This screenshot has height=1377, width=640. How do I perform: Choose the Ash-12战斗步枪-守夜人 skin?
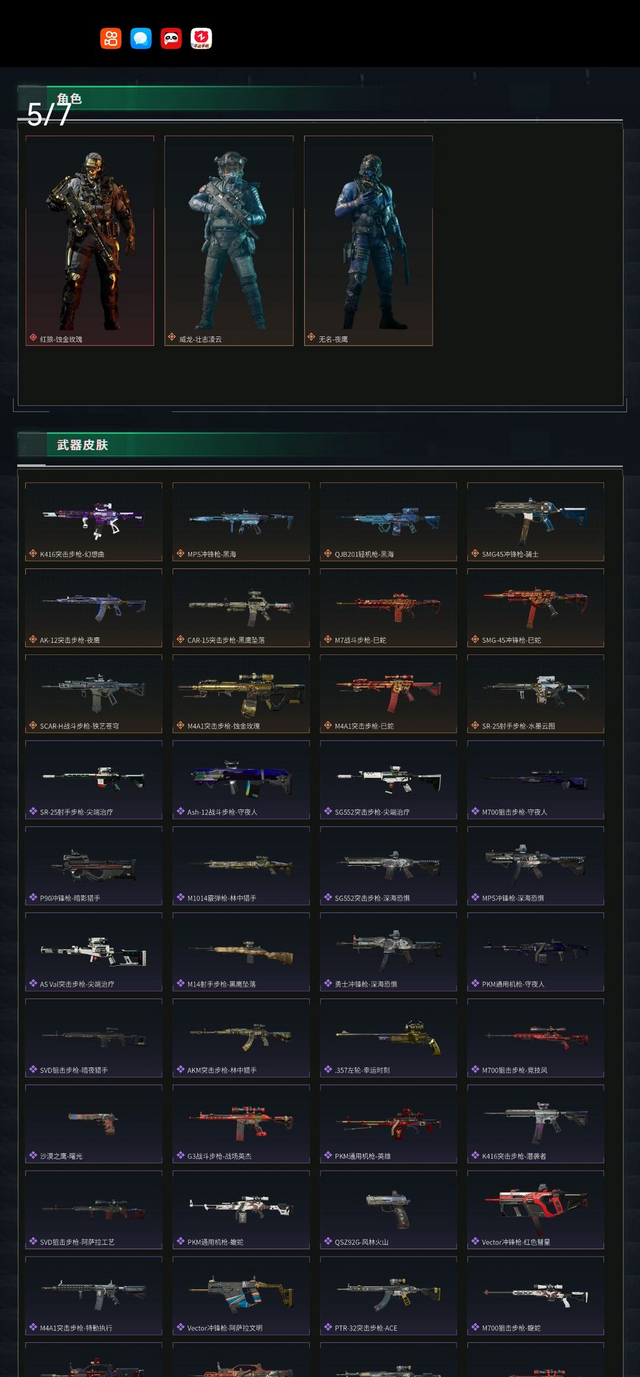pyautogui.click(x=241, y=780)
